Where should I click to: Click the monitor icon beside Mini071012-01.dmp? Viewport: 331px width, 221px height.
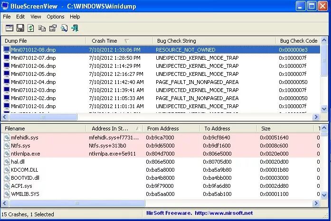[7, 106]
